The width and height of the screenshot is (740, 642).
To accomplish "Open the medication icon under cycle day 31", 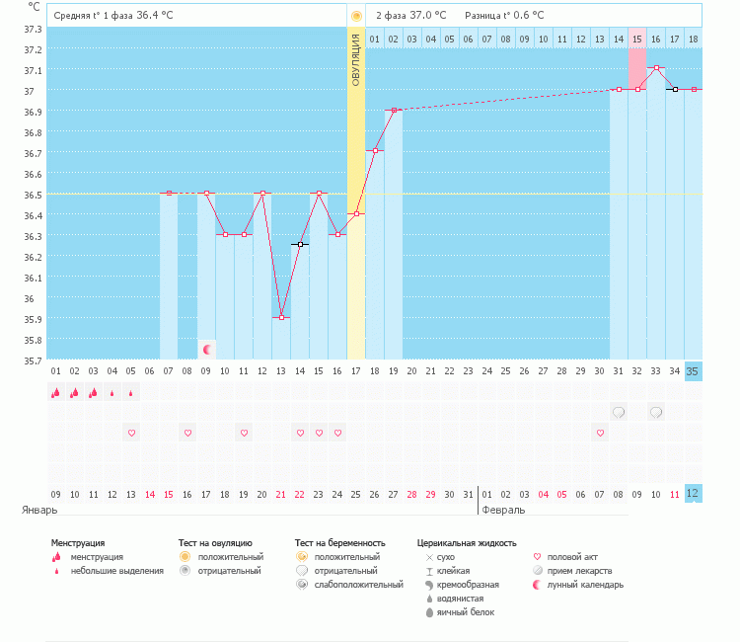I will point(619,412).
